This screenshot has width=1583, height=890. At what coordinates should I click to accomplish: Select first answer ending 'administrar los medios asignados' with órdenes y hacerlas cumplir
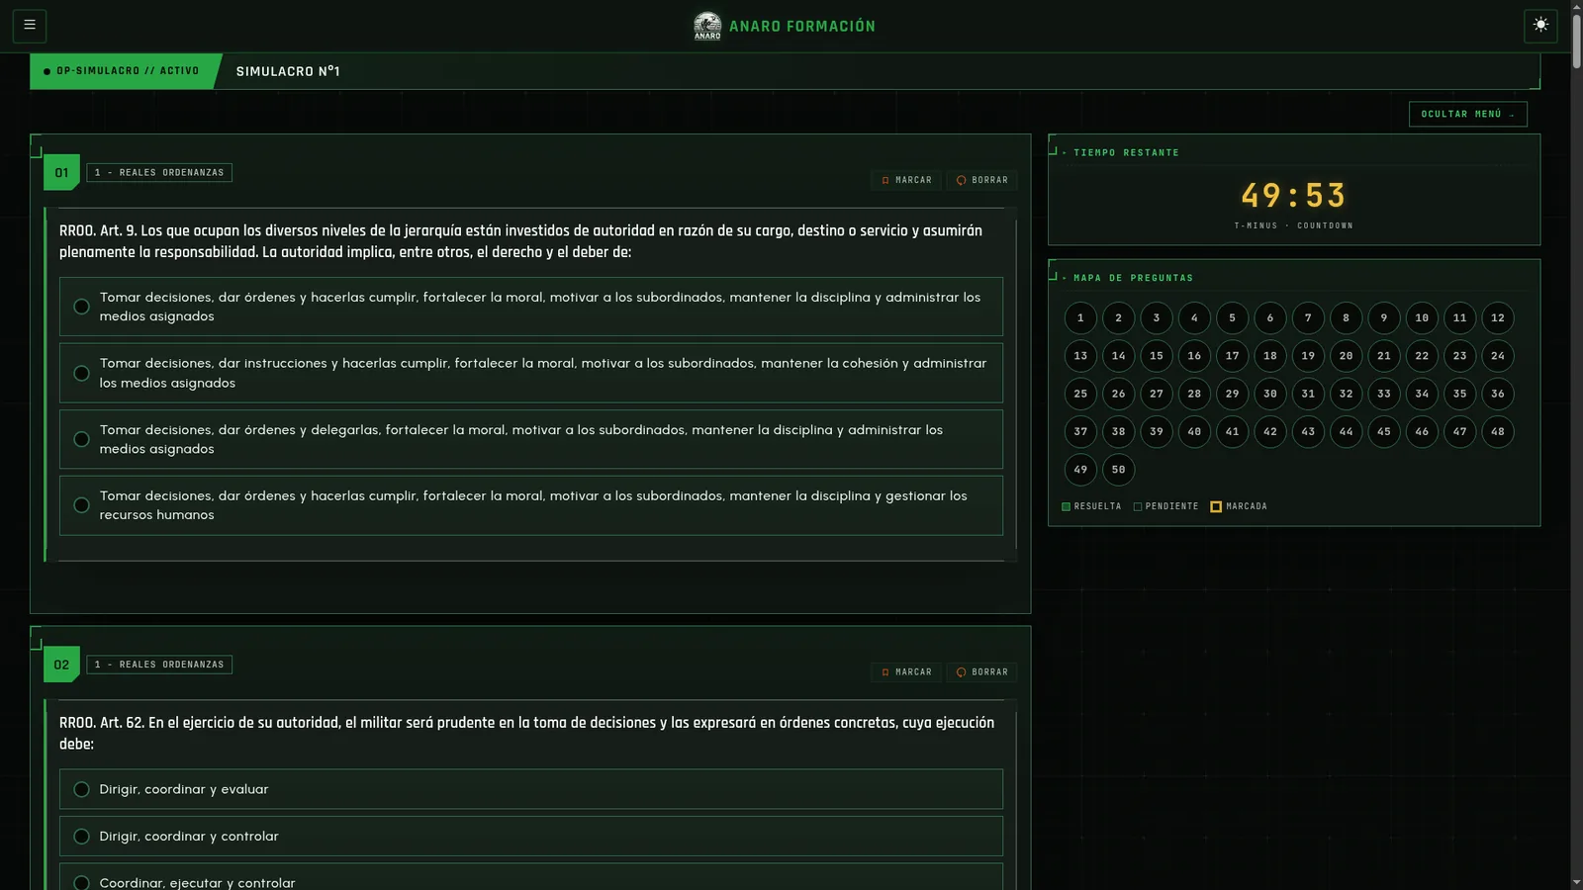[x=531, y=307]
